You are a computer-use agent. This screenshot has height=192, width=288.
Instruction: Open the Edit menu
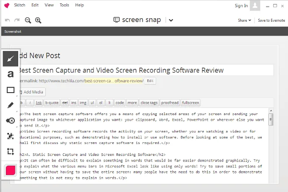click(x=35, y=5)
